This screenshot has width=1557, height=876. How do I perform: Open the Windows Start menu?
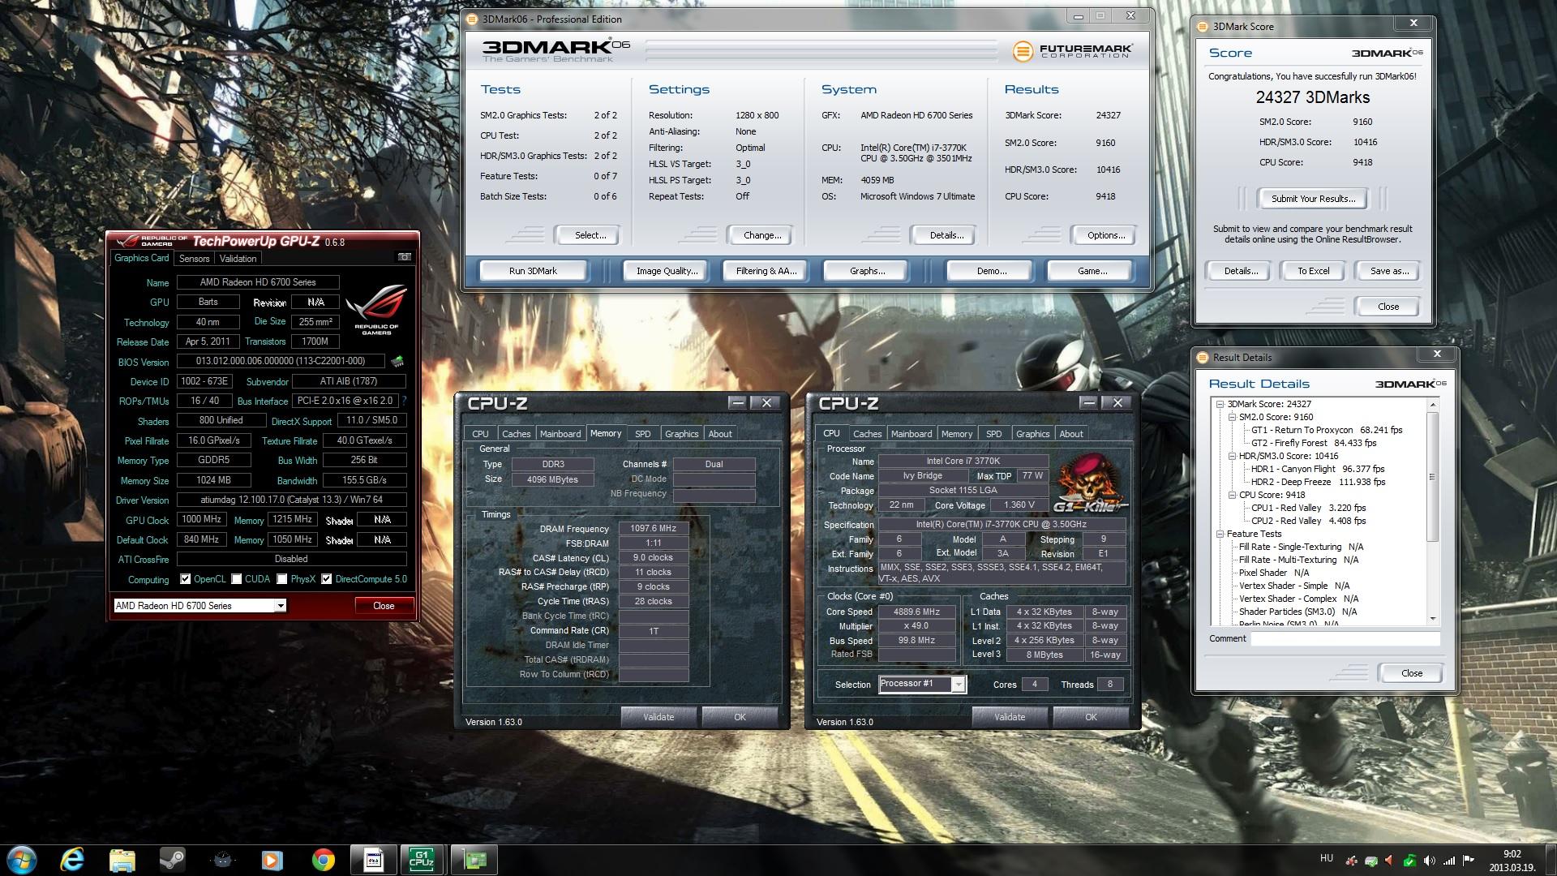(22, 859)
